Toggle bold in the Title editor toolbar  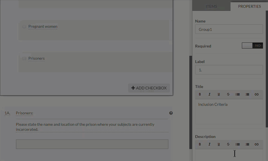200,94
